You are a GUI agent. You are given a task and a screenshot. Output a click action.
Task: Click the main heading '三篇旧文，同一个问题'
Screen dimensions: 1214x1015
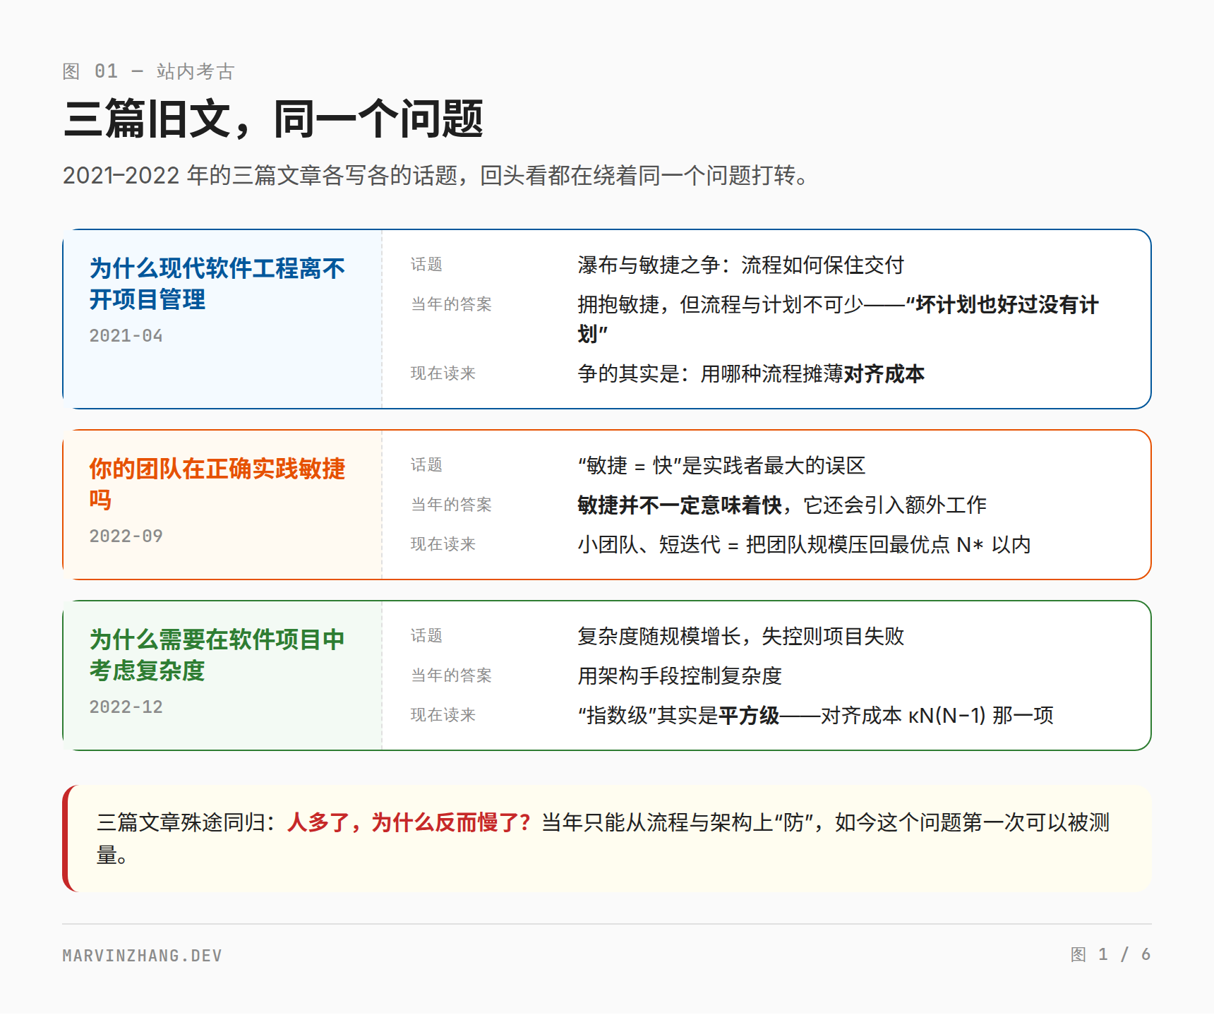tap(273, 119)
